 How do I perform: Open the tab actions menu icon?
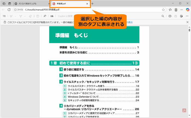pyautogui.click(x=10, y=4)
